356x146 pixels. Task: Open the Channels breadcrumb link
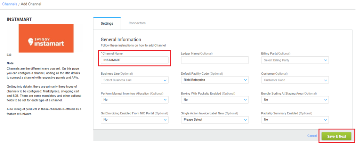9,4
